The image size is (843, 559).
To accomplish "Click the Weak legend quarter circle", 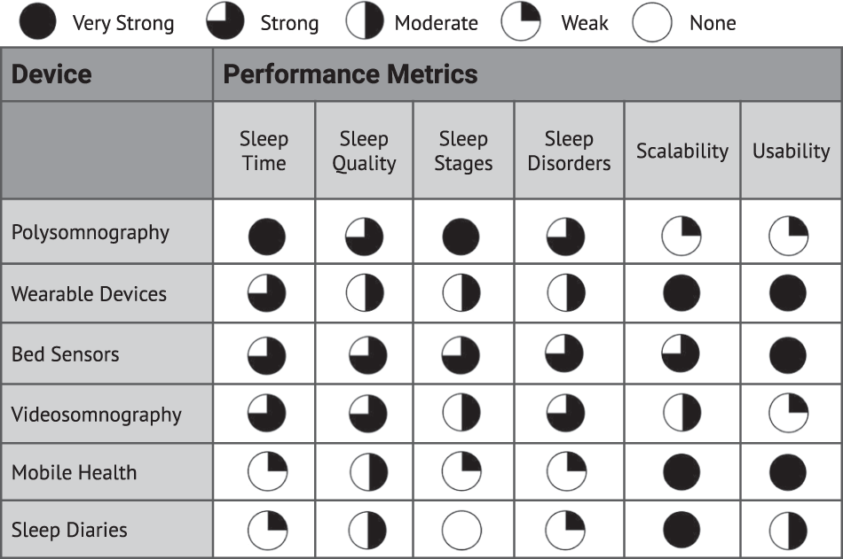I will click(521, 22).
